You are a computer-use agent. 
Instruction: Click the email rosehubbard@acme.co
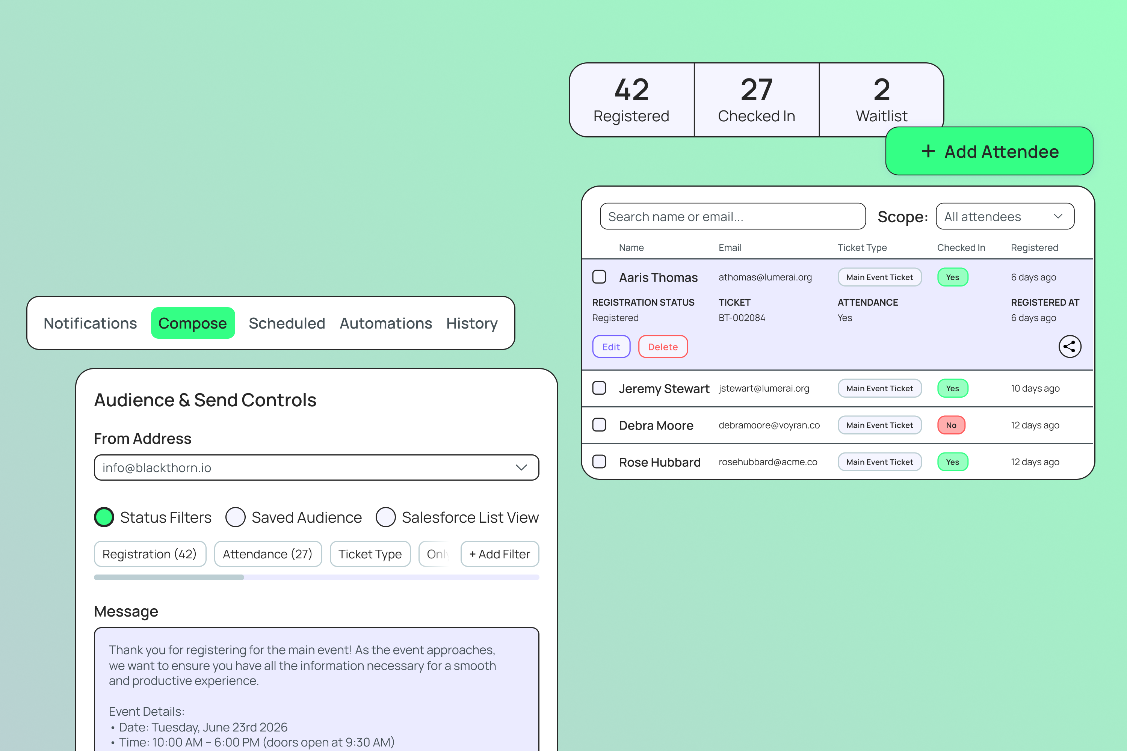click(x=767, y=462)
